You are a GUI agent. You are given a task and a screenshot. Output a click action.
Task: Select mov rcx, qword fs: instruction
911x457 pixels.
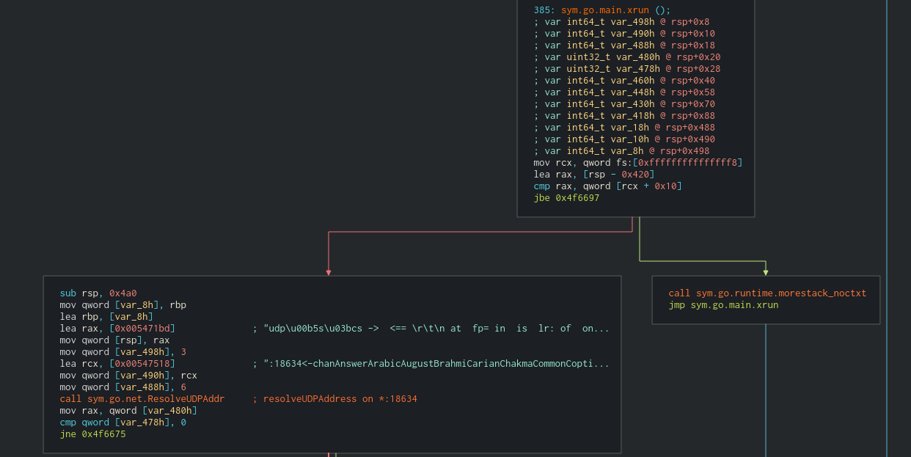638,163
